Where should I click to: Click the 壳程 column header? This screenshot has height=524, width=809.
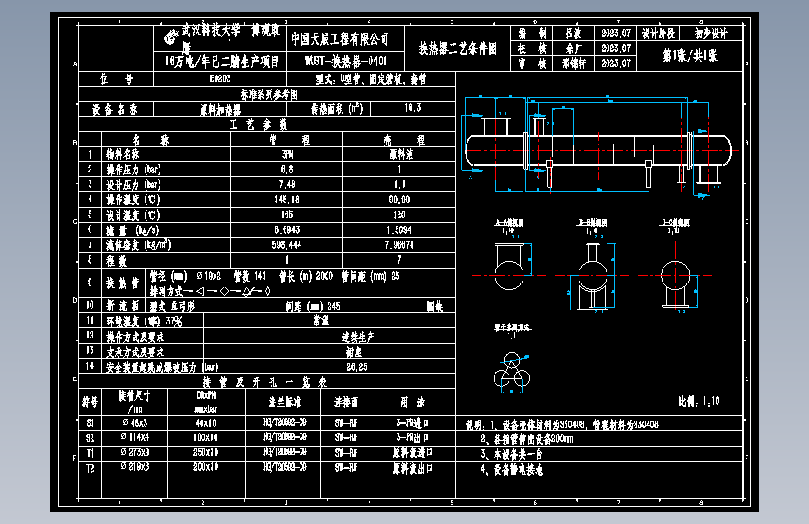pyautogui.click(x=403, y=140)
